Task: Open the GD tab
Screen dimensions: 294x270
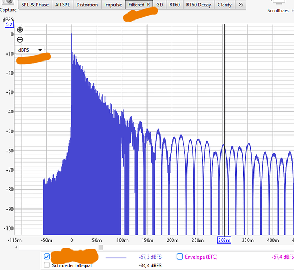Action: tap(159, 5)
